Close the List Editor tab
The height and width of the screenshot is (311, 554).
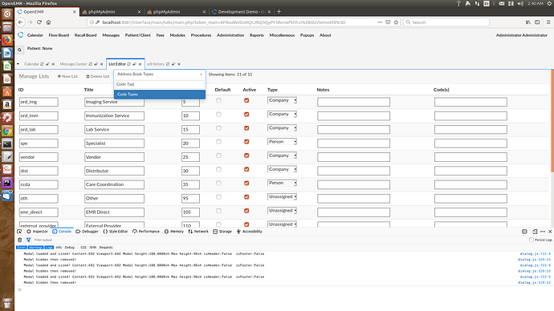(141, 64)
